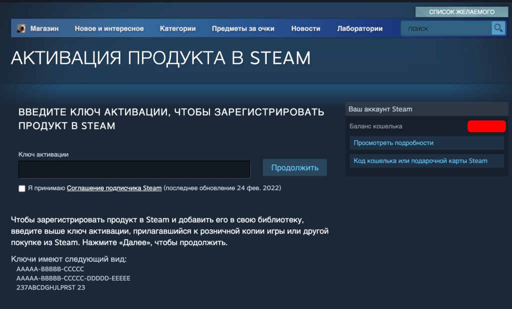Click the user avatar icon beside Магазин
512x309 pixels.
[x=21, y=28]
